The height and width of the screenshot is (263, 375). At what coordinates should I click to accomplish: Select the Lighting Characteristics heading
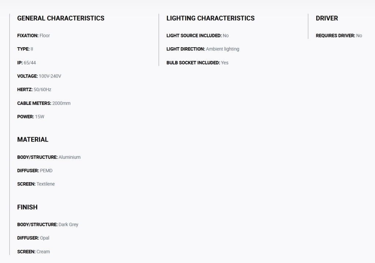(211, 18)
